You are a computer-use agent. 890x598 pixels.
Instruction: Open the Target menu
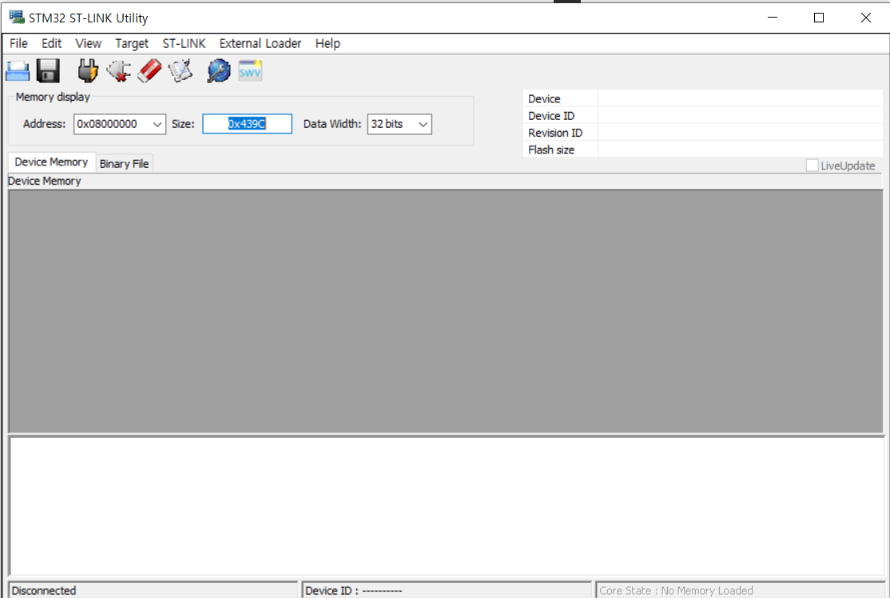pyautogui.click(x=132, y=44)
